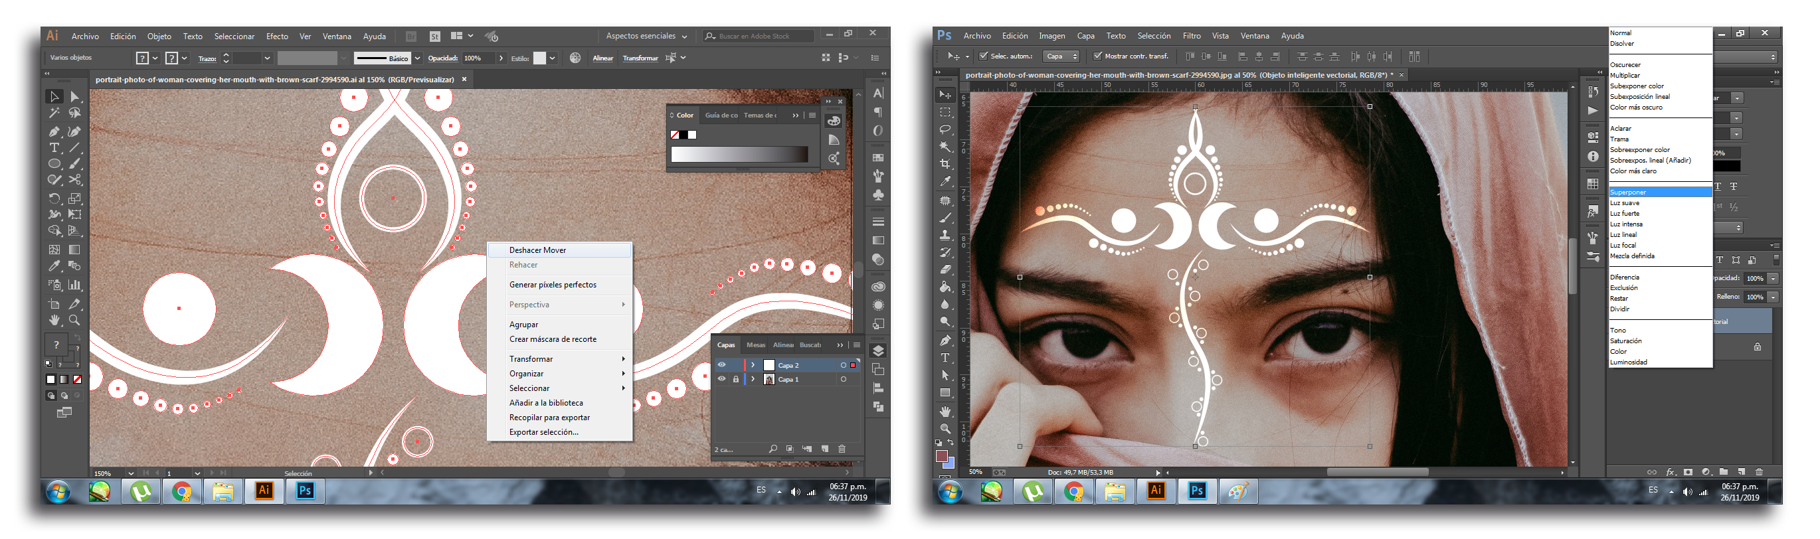Open Photoshop from the left taskbar
The height and width of the screenshot is (539, 1820).
pyautogui.click(x=306, y=491)
